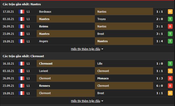Click the French flag in Bordeaux–Nantes row
Image resolution: width=175 pixels, height=106 pixels.
(x=21, y=12)
